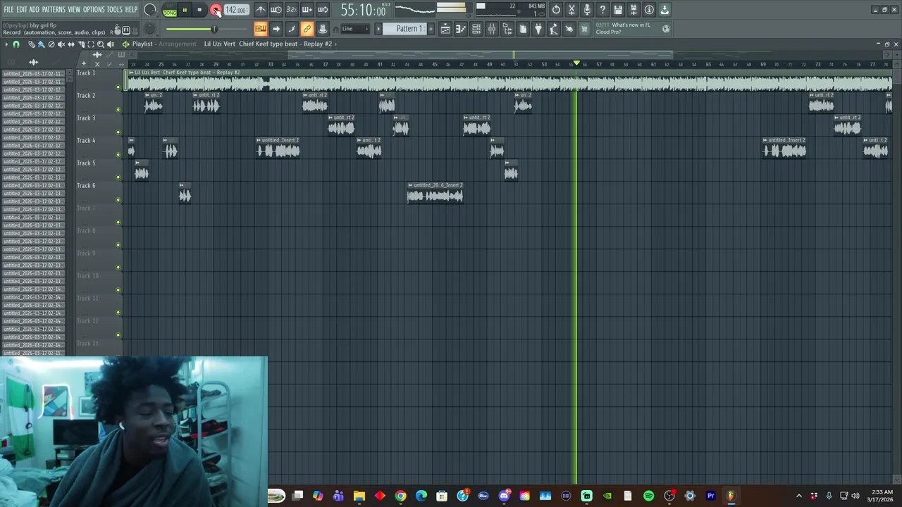Click the stamp tool icon
The image size is (902, 507).
point(323,29)
